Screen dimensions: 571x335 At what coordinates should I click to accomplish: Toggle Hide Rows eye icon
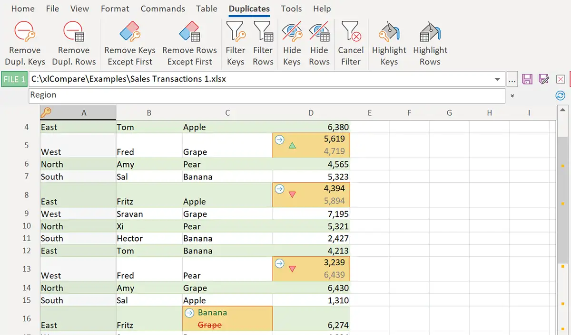pyautogui.click(x=319, y=32)
